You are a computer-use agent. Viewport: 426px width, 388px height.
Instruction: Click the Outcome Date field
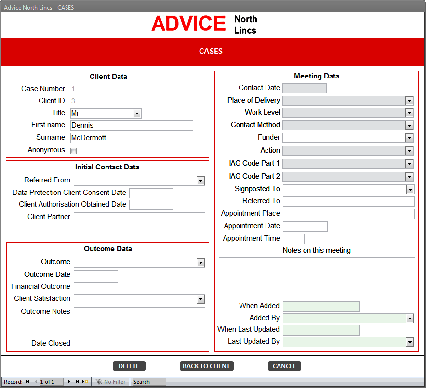[x=96, y=275]
